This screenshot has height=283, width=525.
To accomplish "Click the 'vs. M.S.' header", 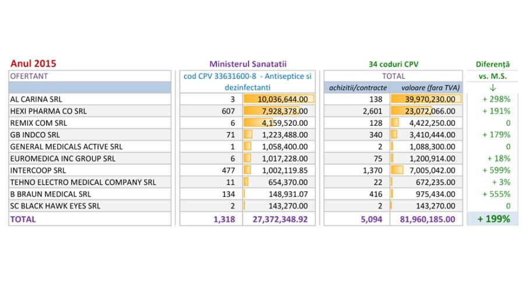I will coord(492,76).
